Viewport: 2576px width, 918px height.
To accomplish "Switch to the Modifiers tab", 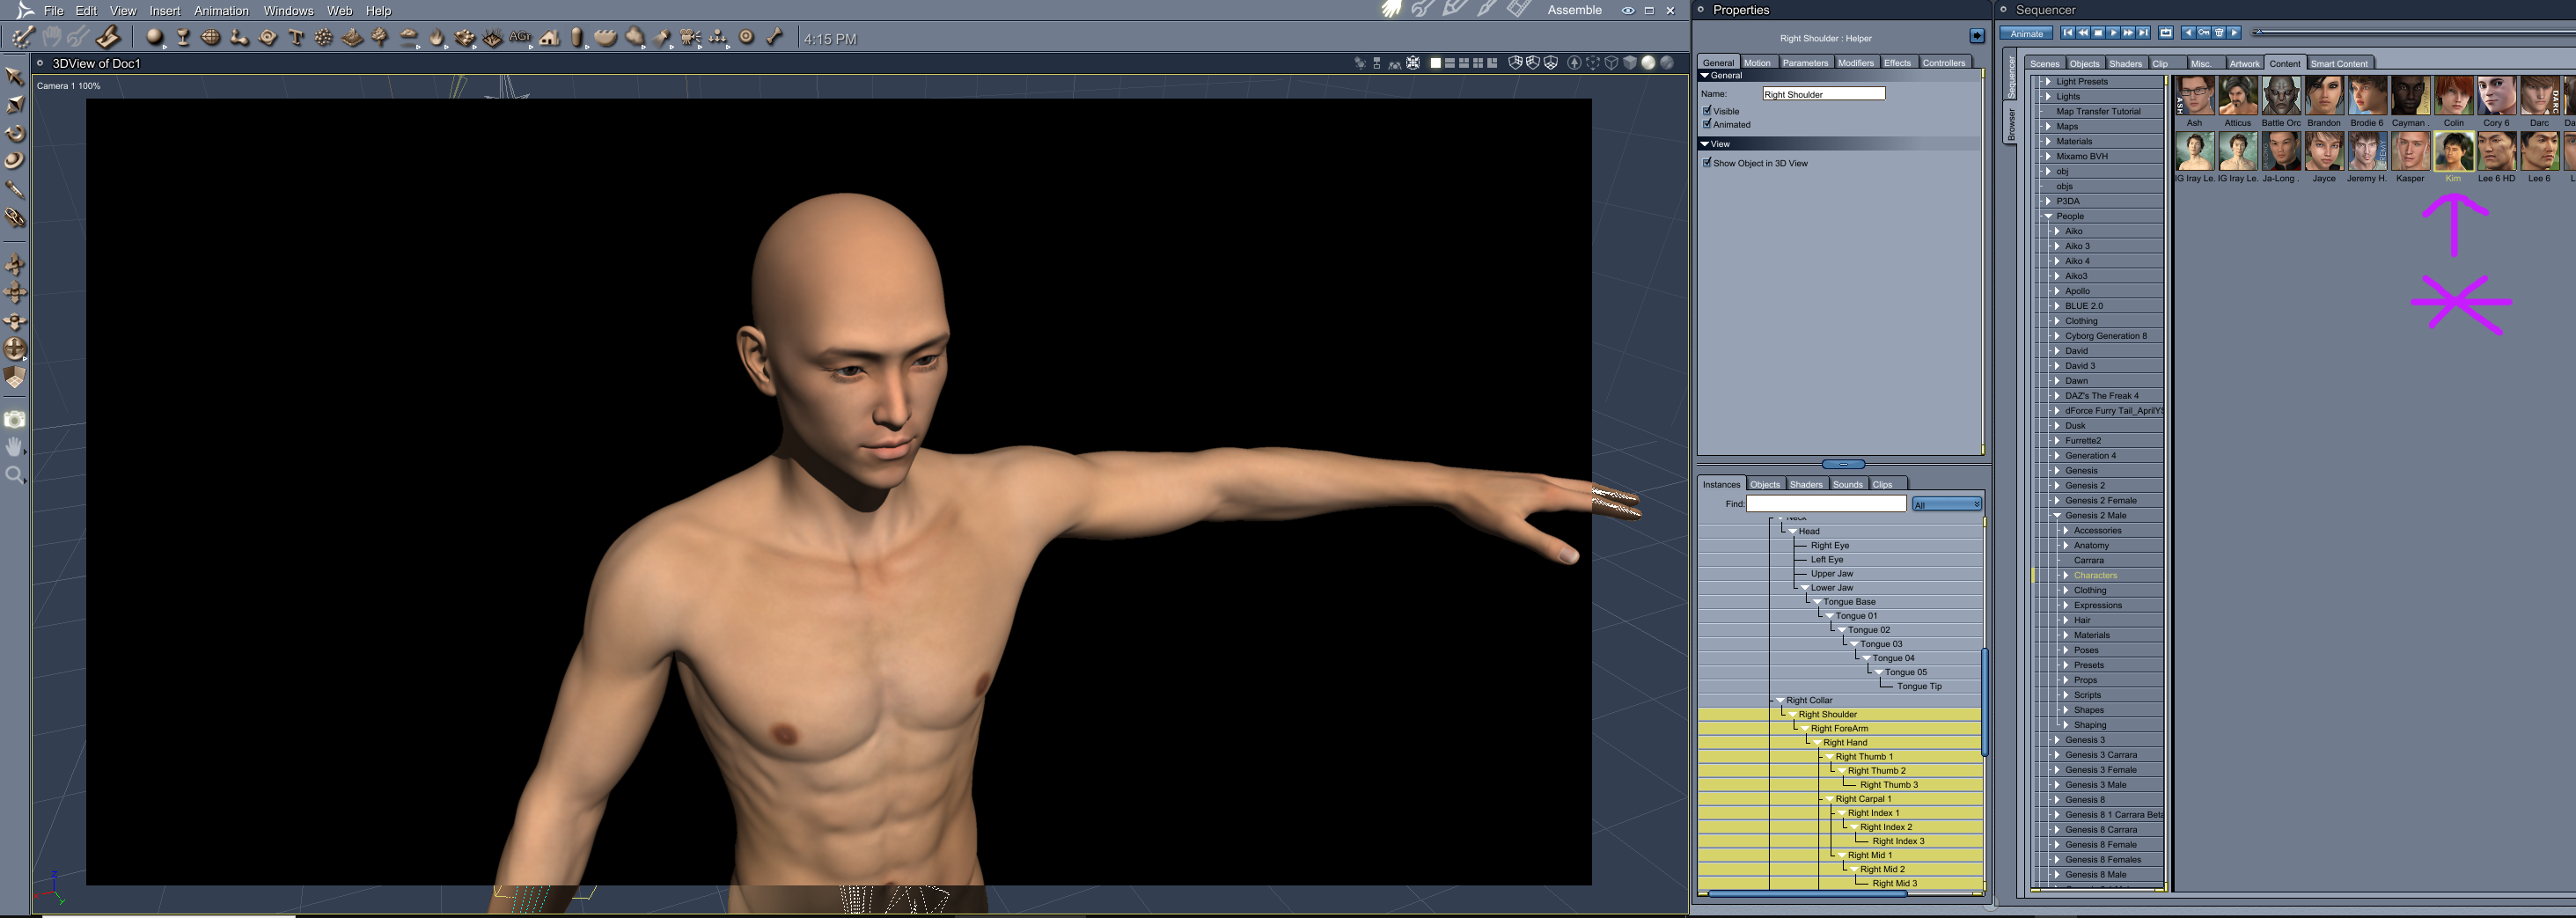I will pyautogui.click(x=1855, y=63).
